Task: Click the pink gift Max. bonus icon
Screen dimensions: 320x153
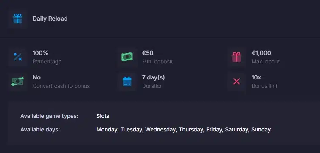Action: coord(236,57)
